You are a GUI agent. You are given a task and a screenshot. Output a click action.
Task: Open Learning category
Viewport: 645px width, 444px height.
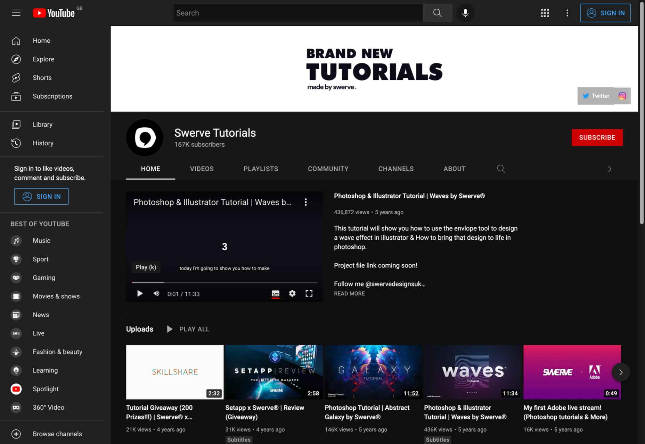pos(52,370)
